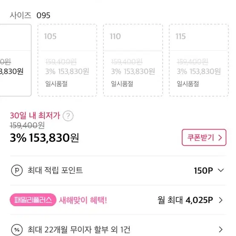Open the 최대 적립 포인트 row
The height and width of the screenshot is (236, 236).
118,170
